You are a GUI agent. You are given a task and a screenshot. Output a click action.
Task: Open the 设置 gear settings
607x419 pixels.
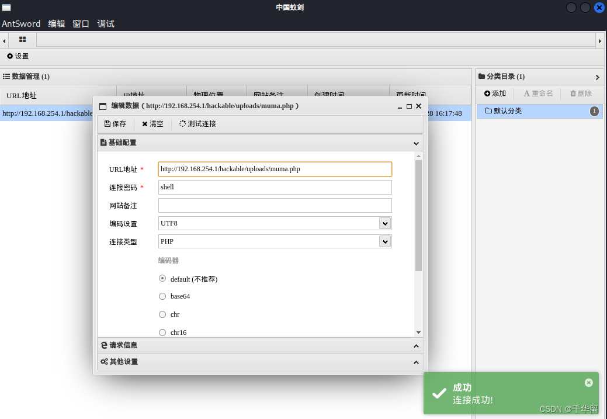point(18,56)
